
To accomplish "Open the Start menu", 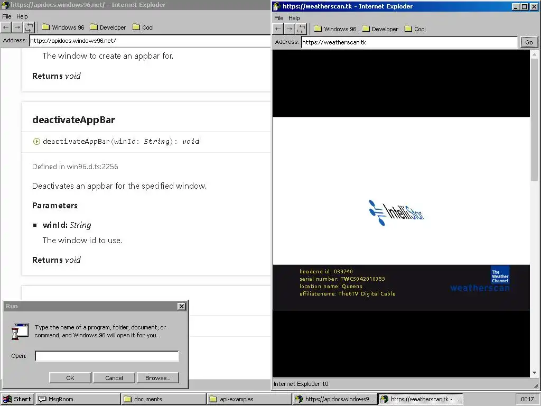I will point(17,399).
